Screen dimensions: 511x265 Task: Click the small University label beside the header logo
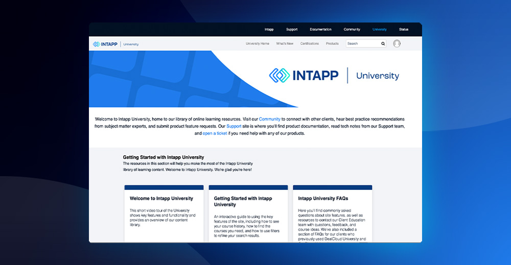click(x=131, y=44)
